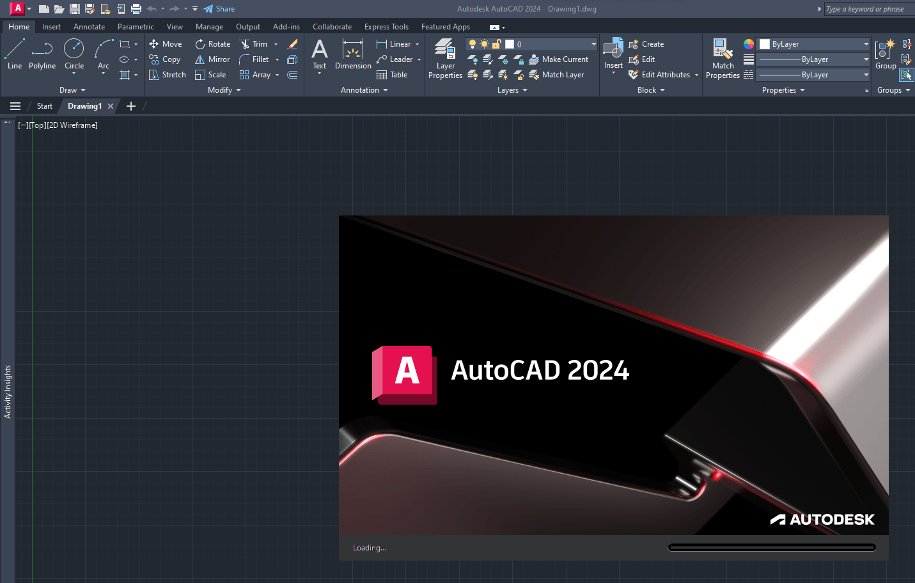This screenshot has height=583, width=915.
Task: Click the Save As icon in quick access
Action: tap(90, 9)
